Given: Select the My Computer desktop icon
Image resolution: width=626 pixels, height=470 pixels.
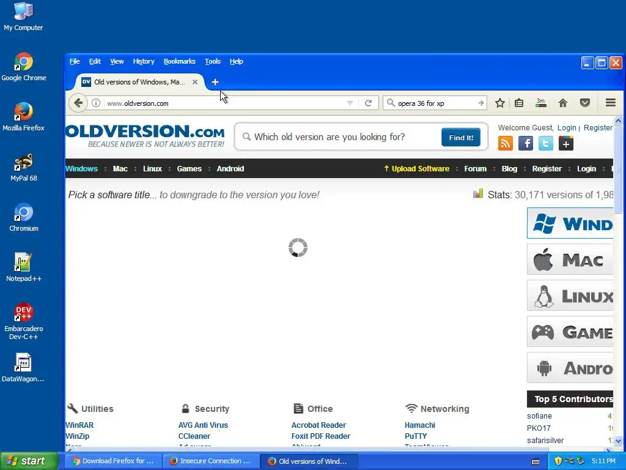Looking at the screenshot, I should click(x=23, y=17).
